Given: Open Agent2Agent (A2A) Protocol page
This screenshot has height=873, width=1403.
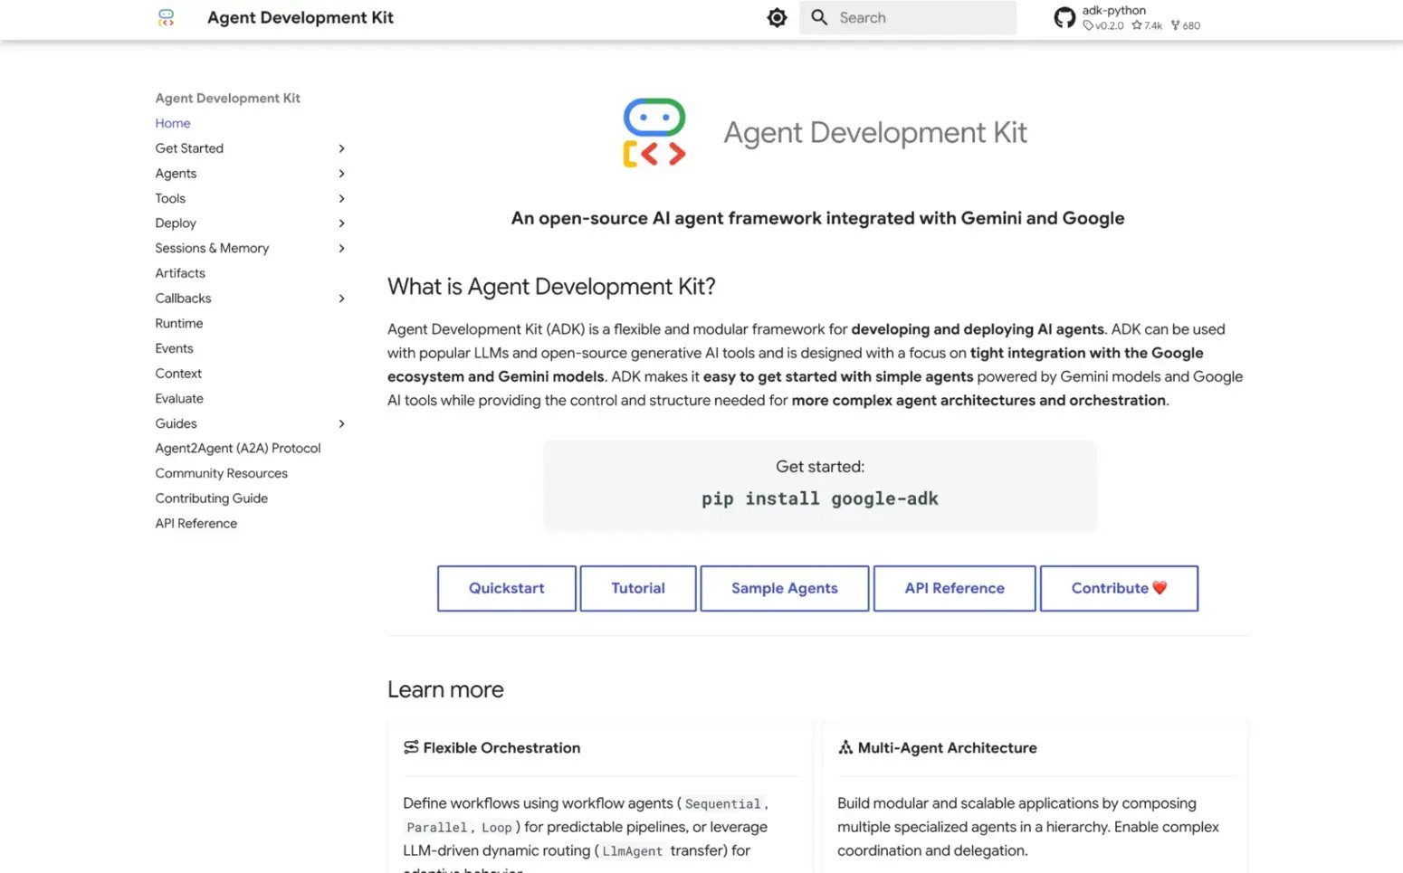Looking at the screenshot, I should (238, 448).
